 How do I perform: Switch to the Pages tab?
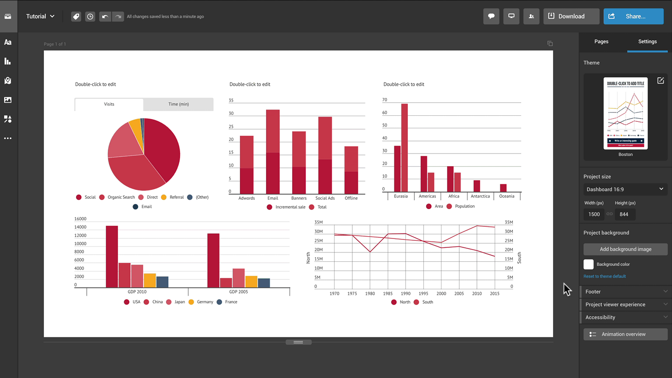point(601,42)
